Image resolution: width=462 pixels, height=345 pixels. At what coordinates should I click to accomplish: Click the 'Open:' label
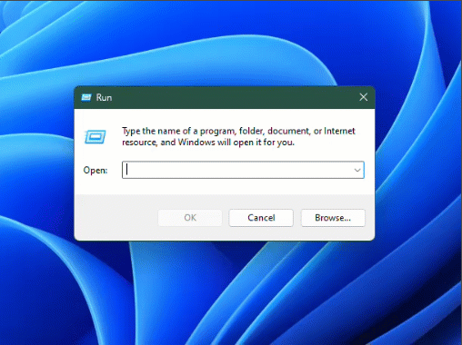[x=95, y=170]
